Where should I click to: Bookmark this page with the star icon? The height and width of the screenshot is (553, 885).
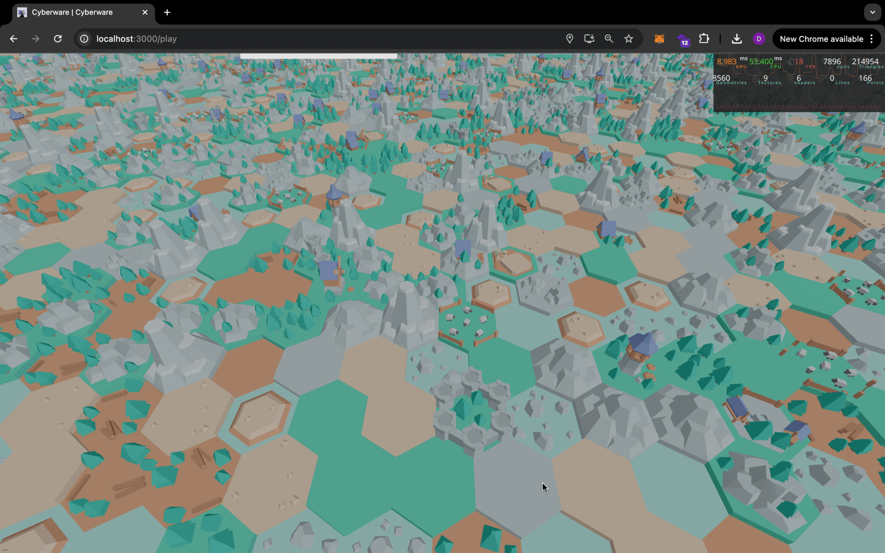(x=629, y=39)
